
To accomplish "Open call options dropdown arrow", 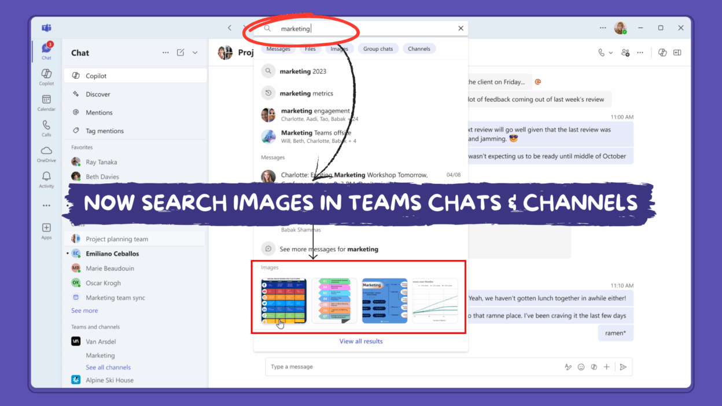I will (x=611, y=53).
